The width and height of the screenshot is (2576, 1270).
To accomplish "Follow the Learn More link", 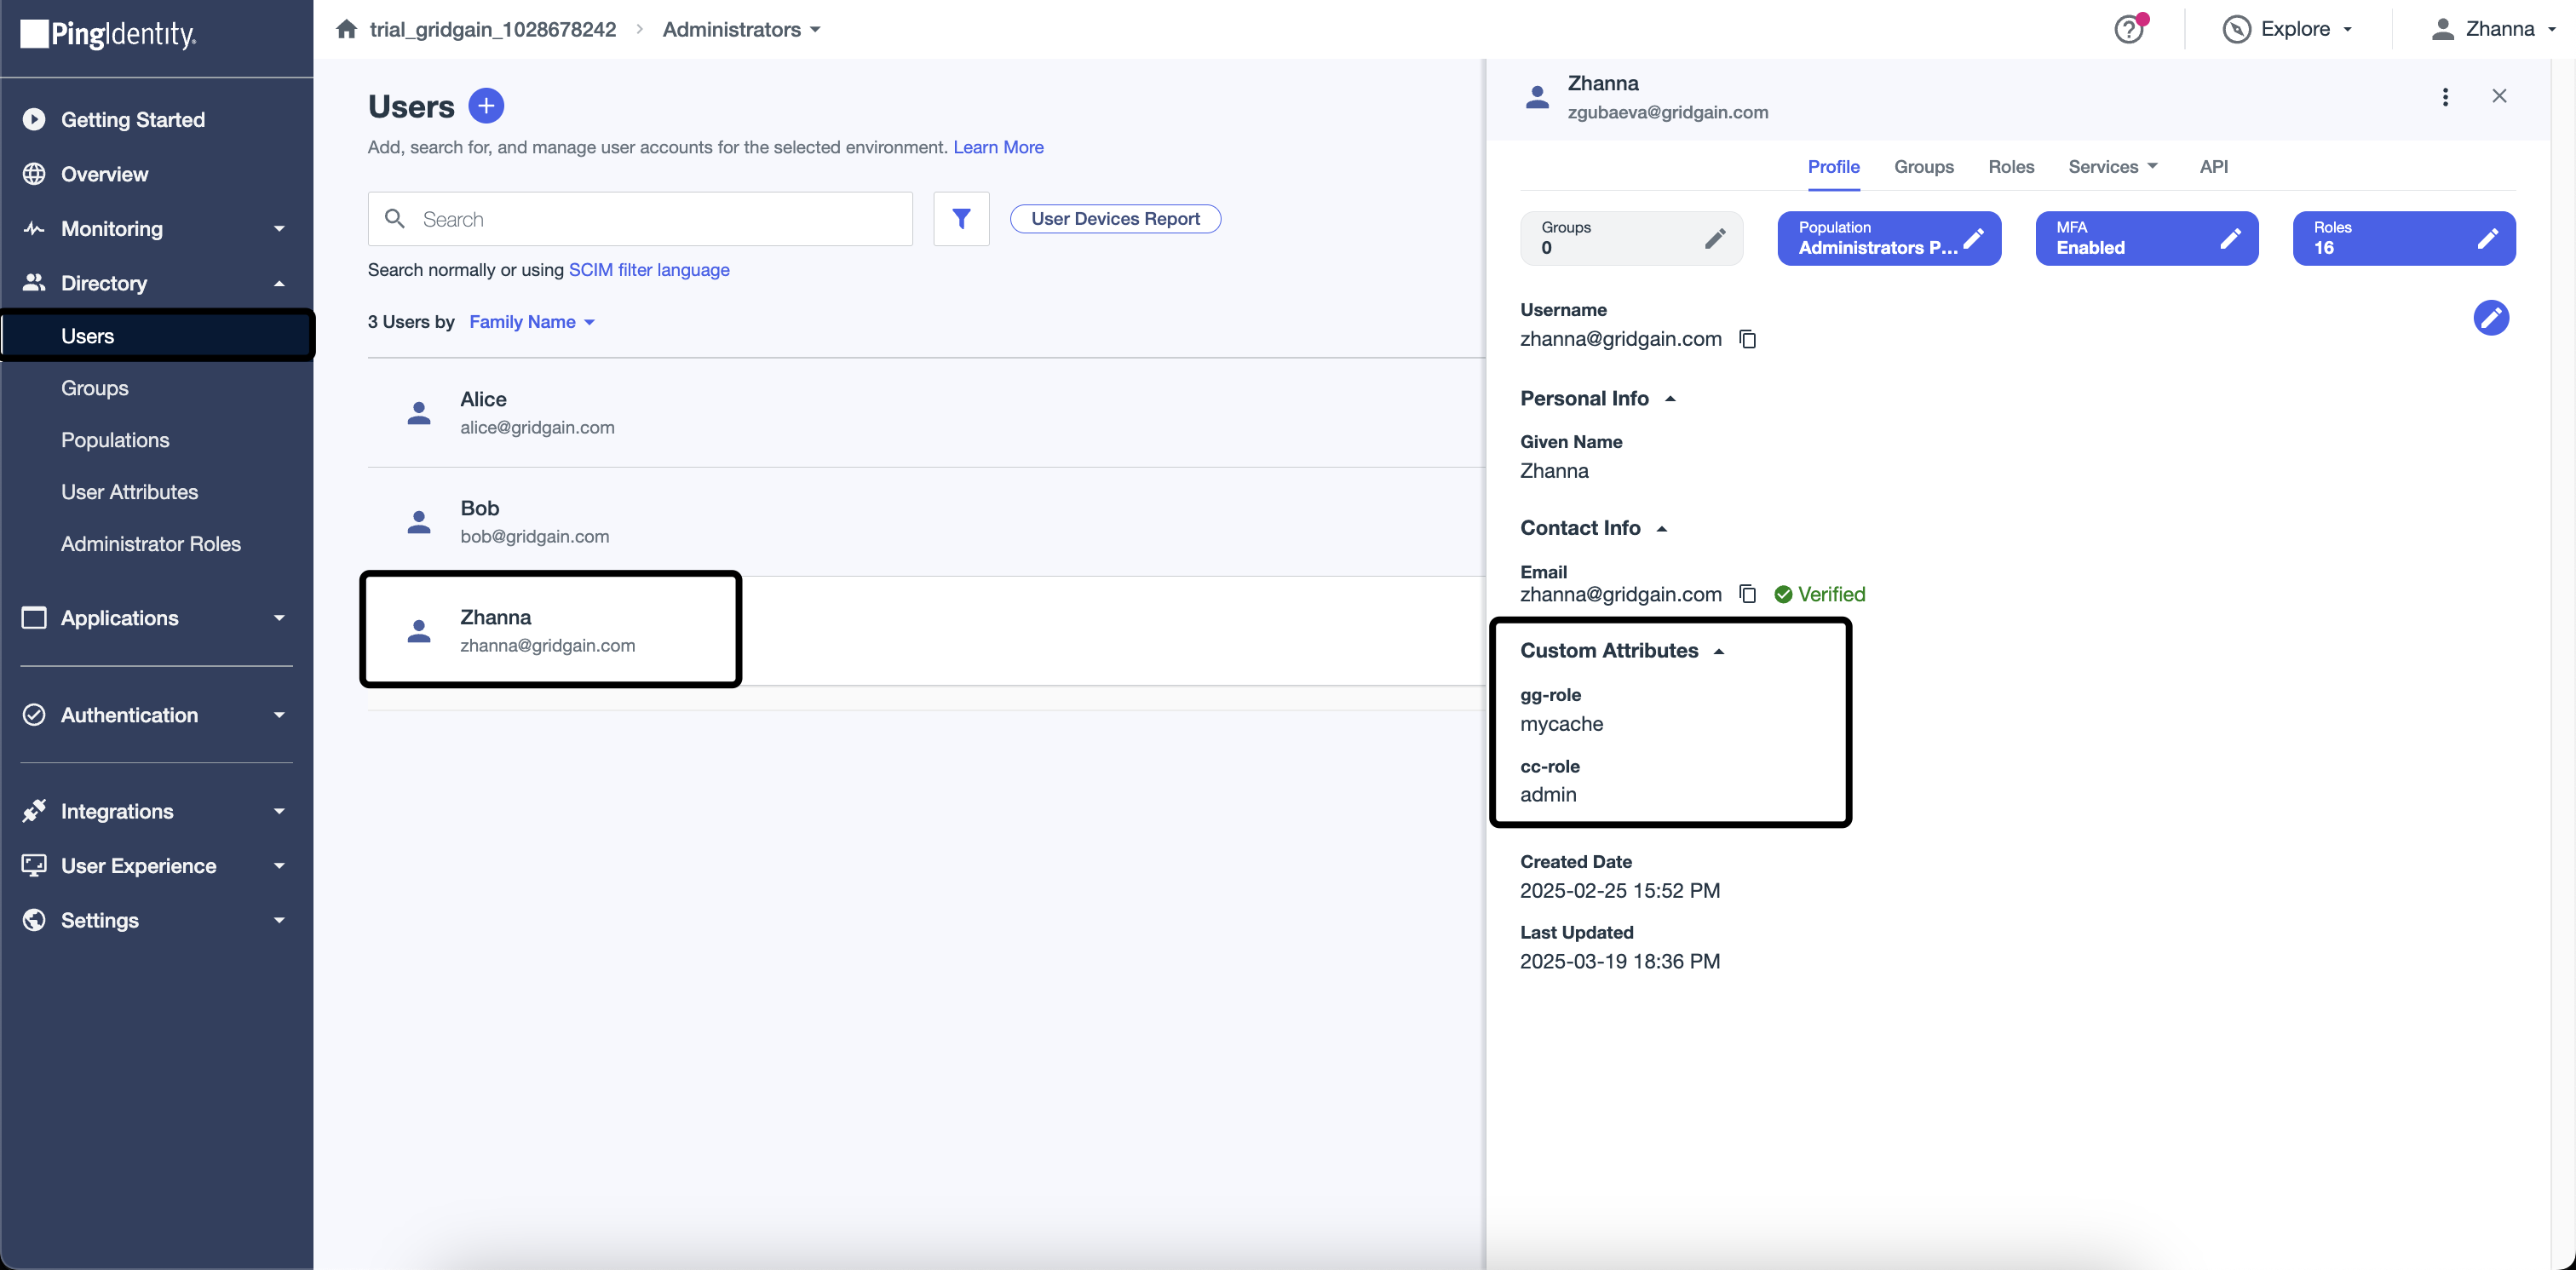I will [998, 147].
